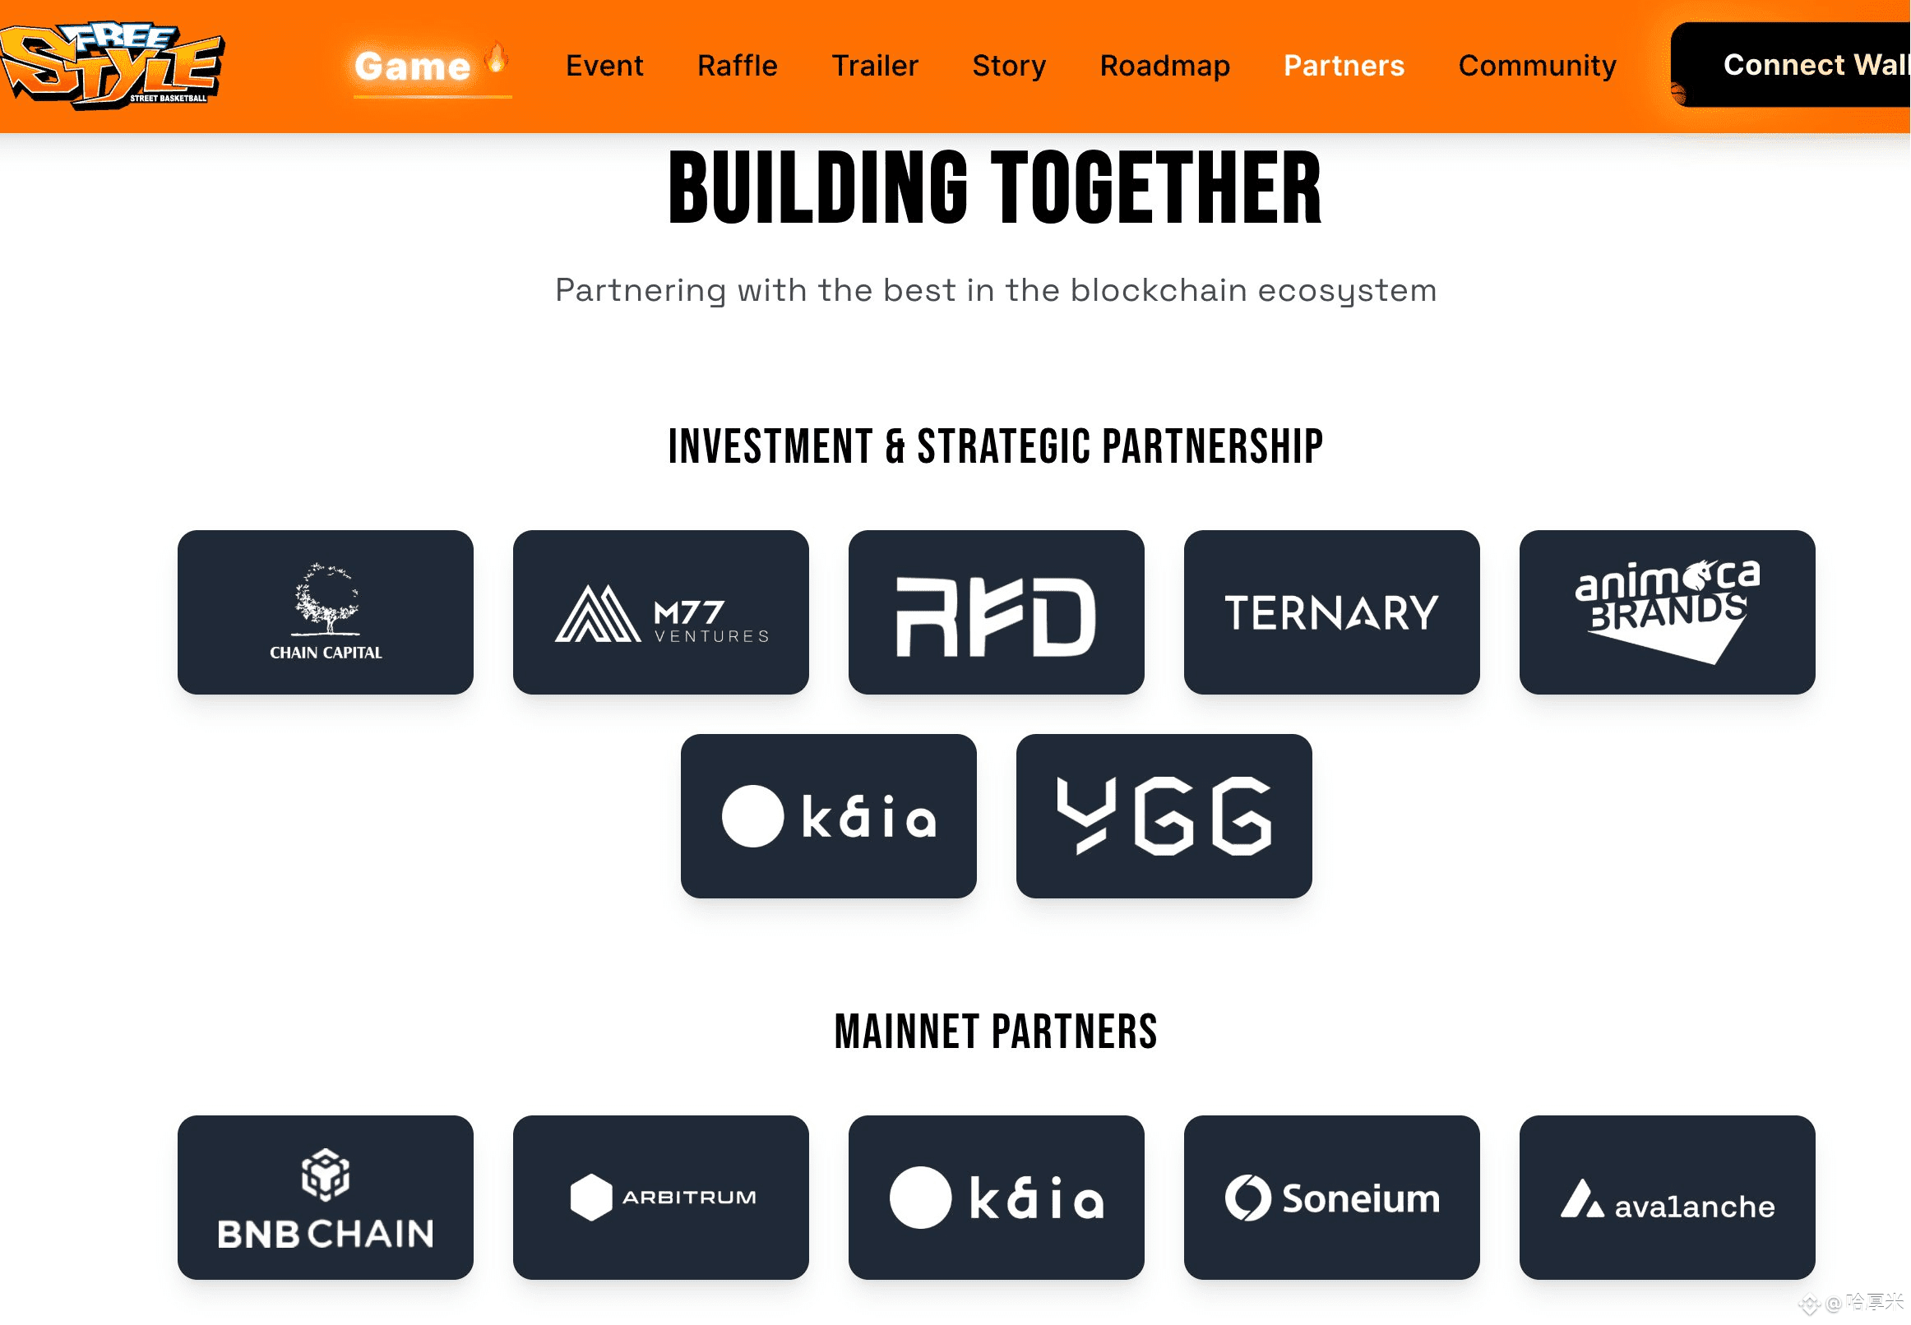Select the YGG partner logo
The height and width of the screenshot is (1325, 1911).
click(1164, 816)
